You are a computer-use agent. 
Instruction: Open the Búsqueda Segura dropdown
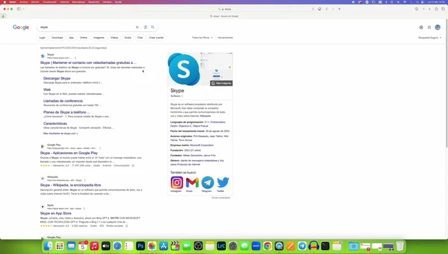[x=429, y=38]
